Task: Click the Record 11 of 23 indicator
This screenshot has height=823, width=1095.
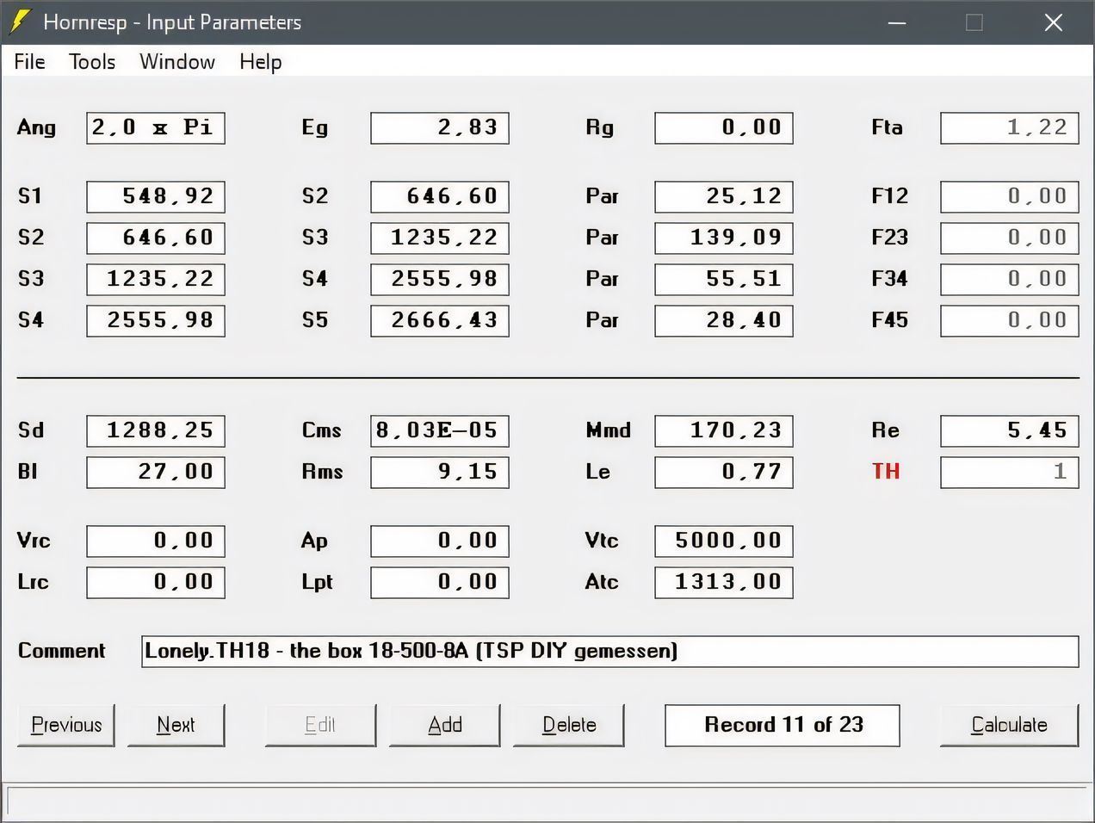Action: [x=783, y=725]
